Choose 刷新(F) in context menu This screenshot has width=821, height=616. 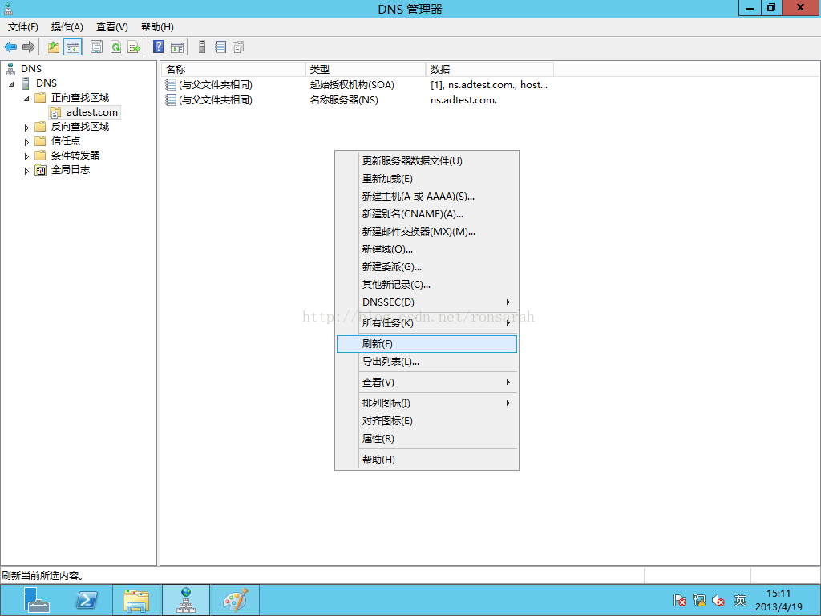tap(427, 344)
